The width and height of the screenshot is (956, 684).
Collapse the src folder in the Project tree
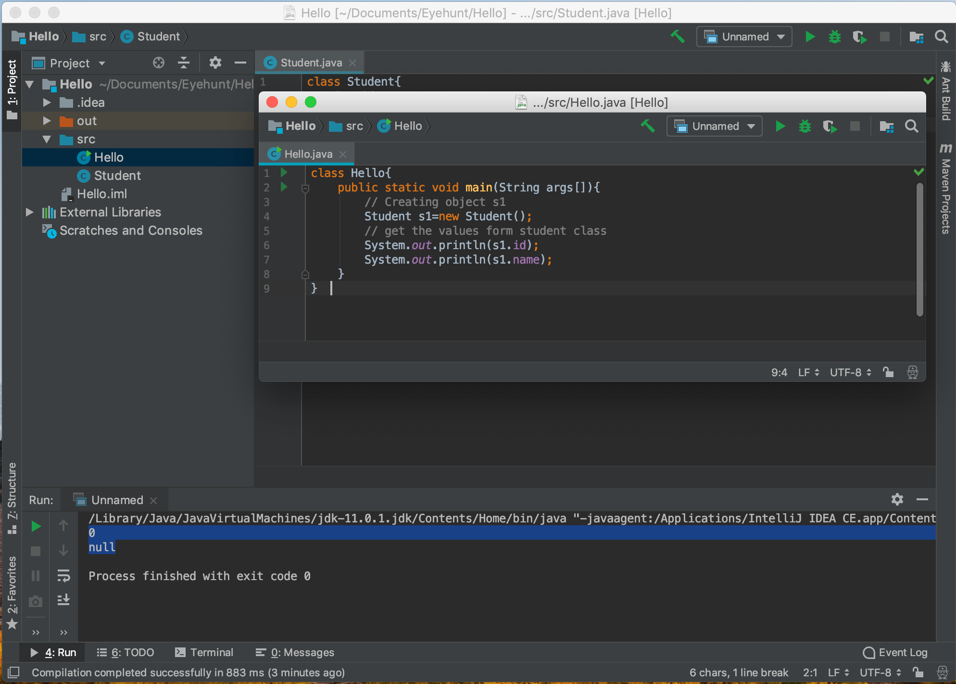pos(47,139)
